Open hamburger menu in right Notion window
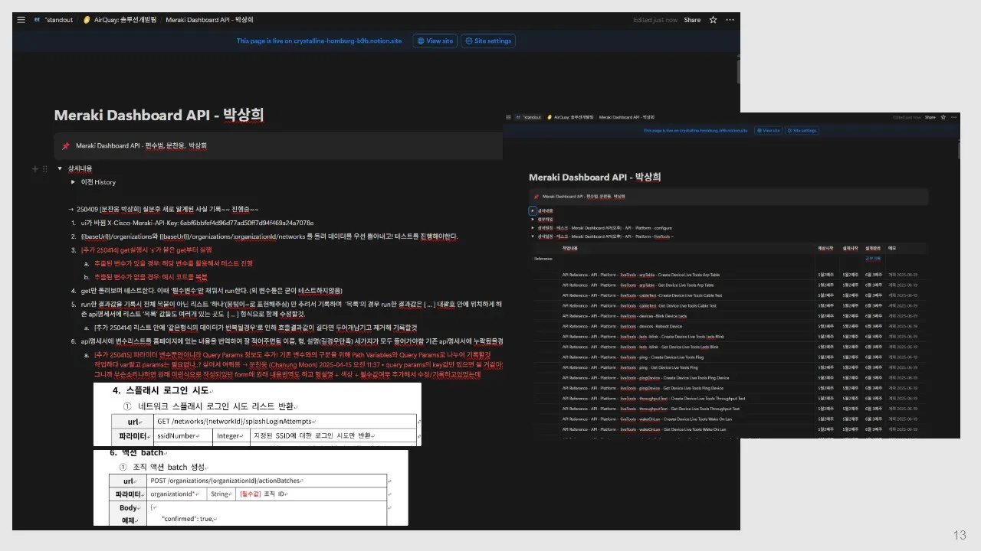This screenshot has height=551, width=981. [509, 118]
